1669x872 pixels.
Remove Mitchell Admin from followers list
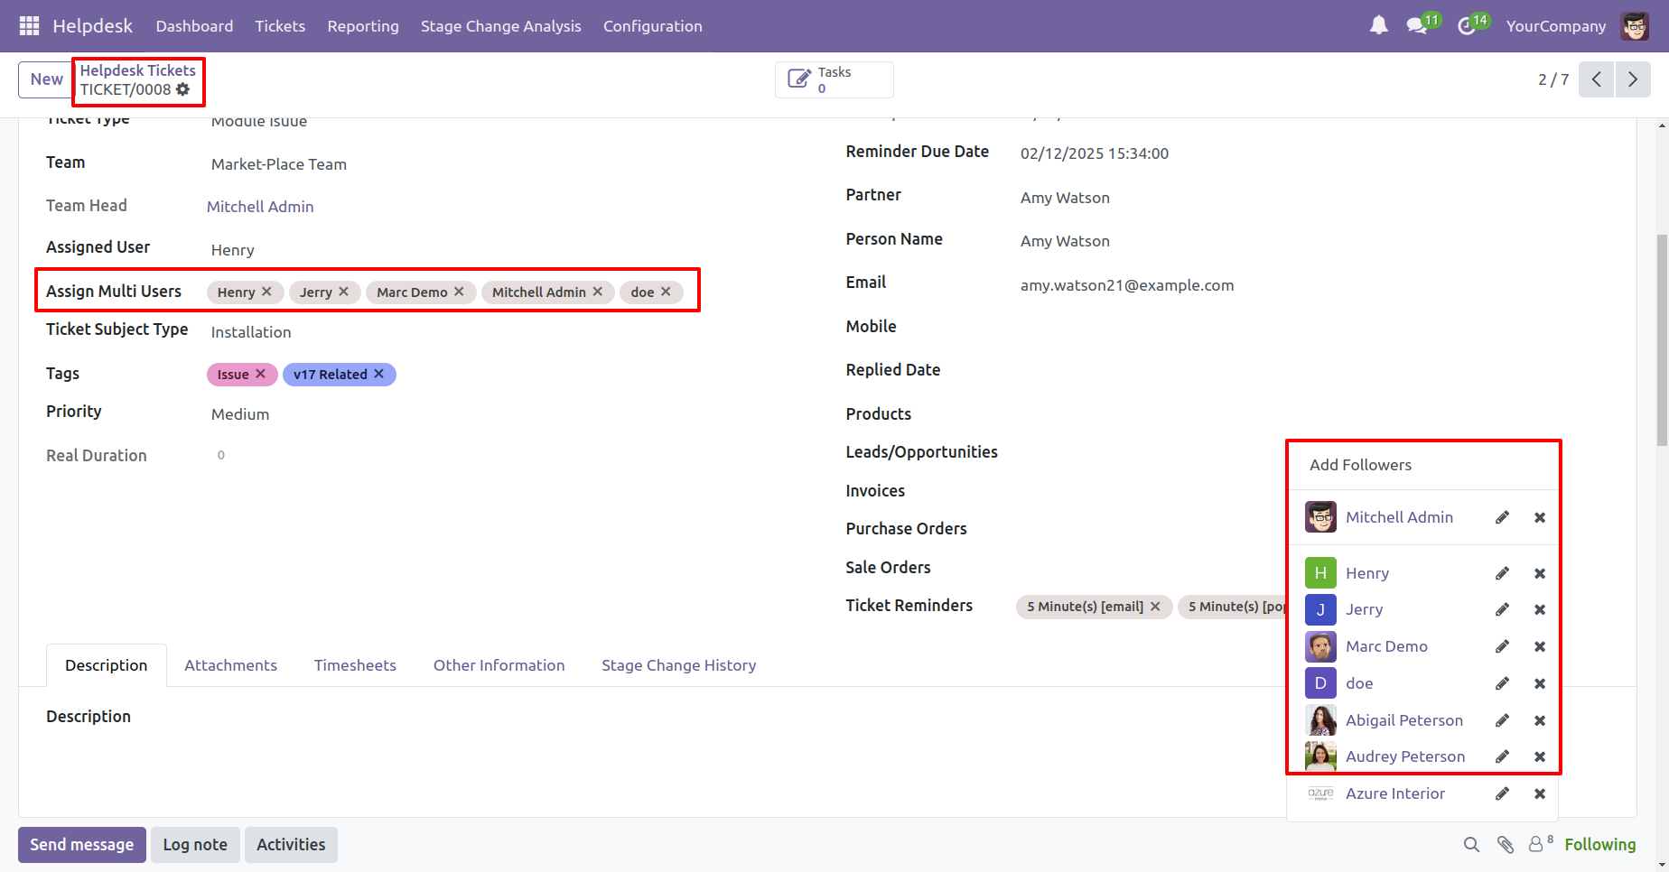[1540, 517]
